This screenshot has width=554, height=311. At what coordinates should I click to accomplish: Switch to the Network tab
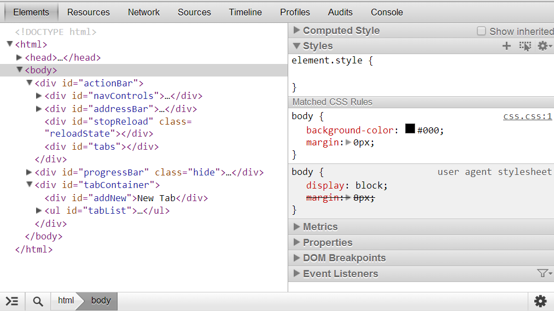coord(144,12)
